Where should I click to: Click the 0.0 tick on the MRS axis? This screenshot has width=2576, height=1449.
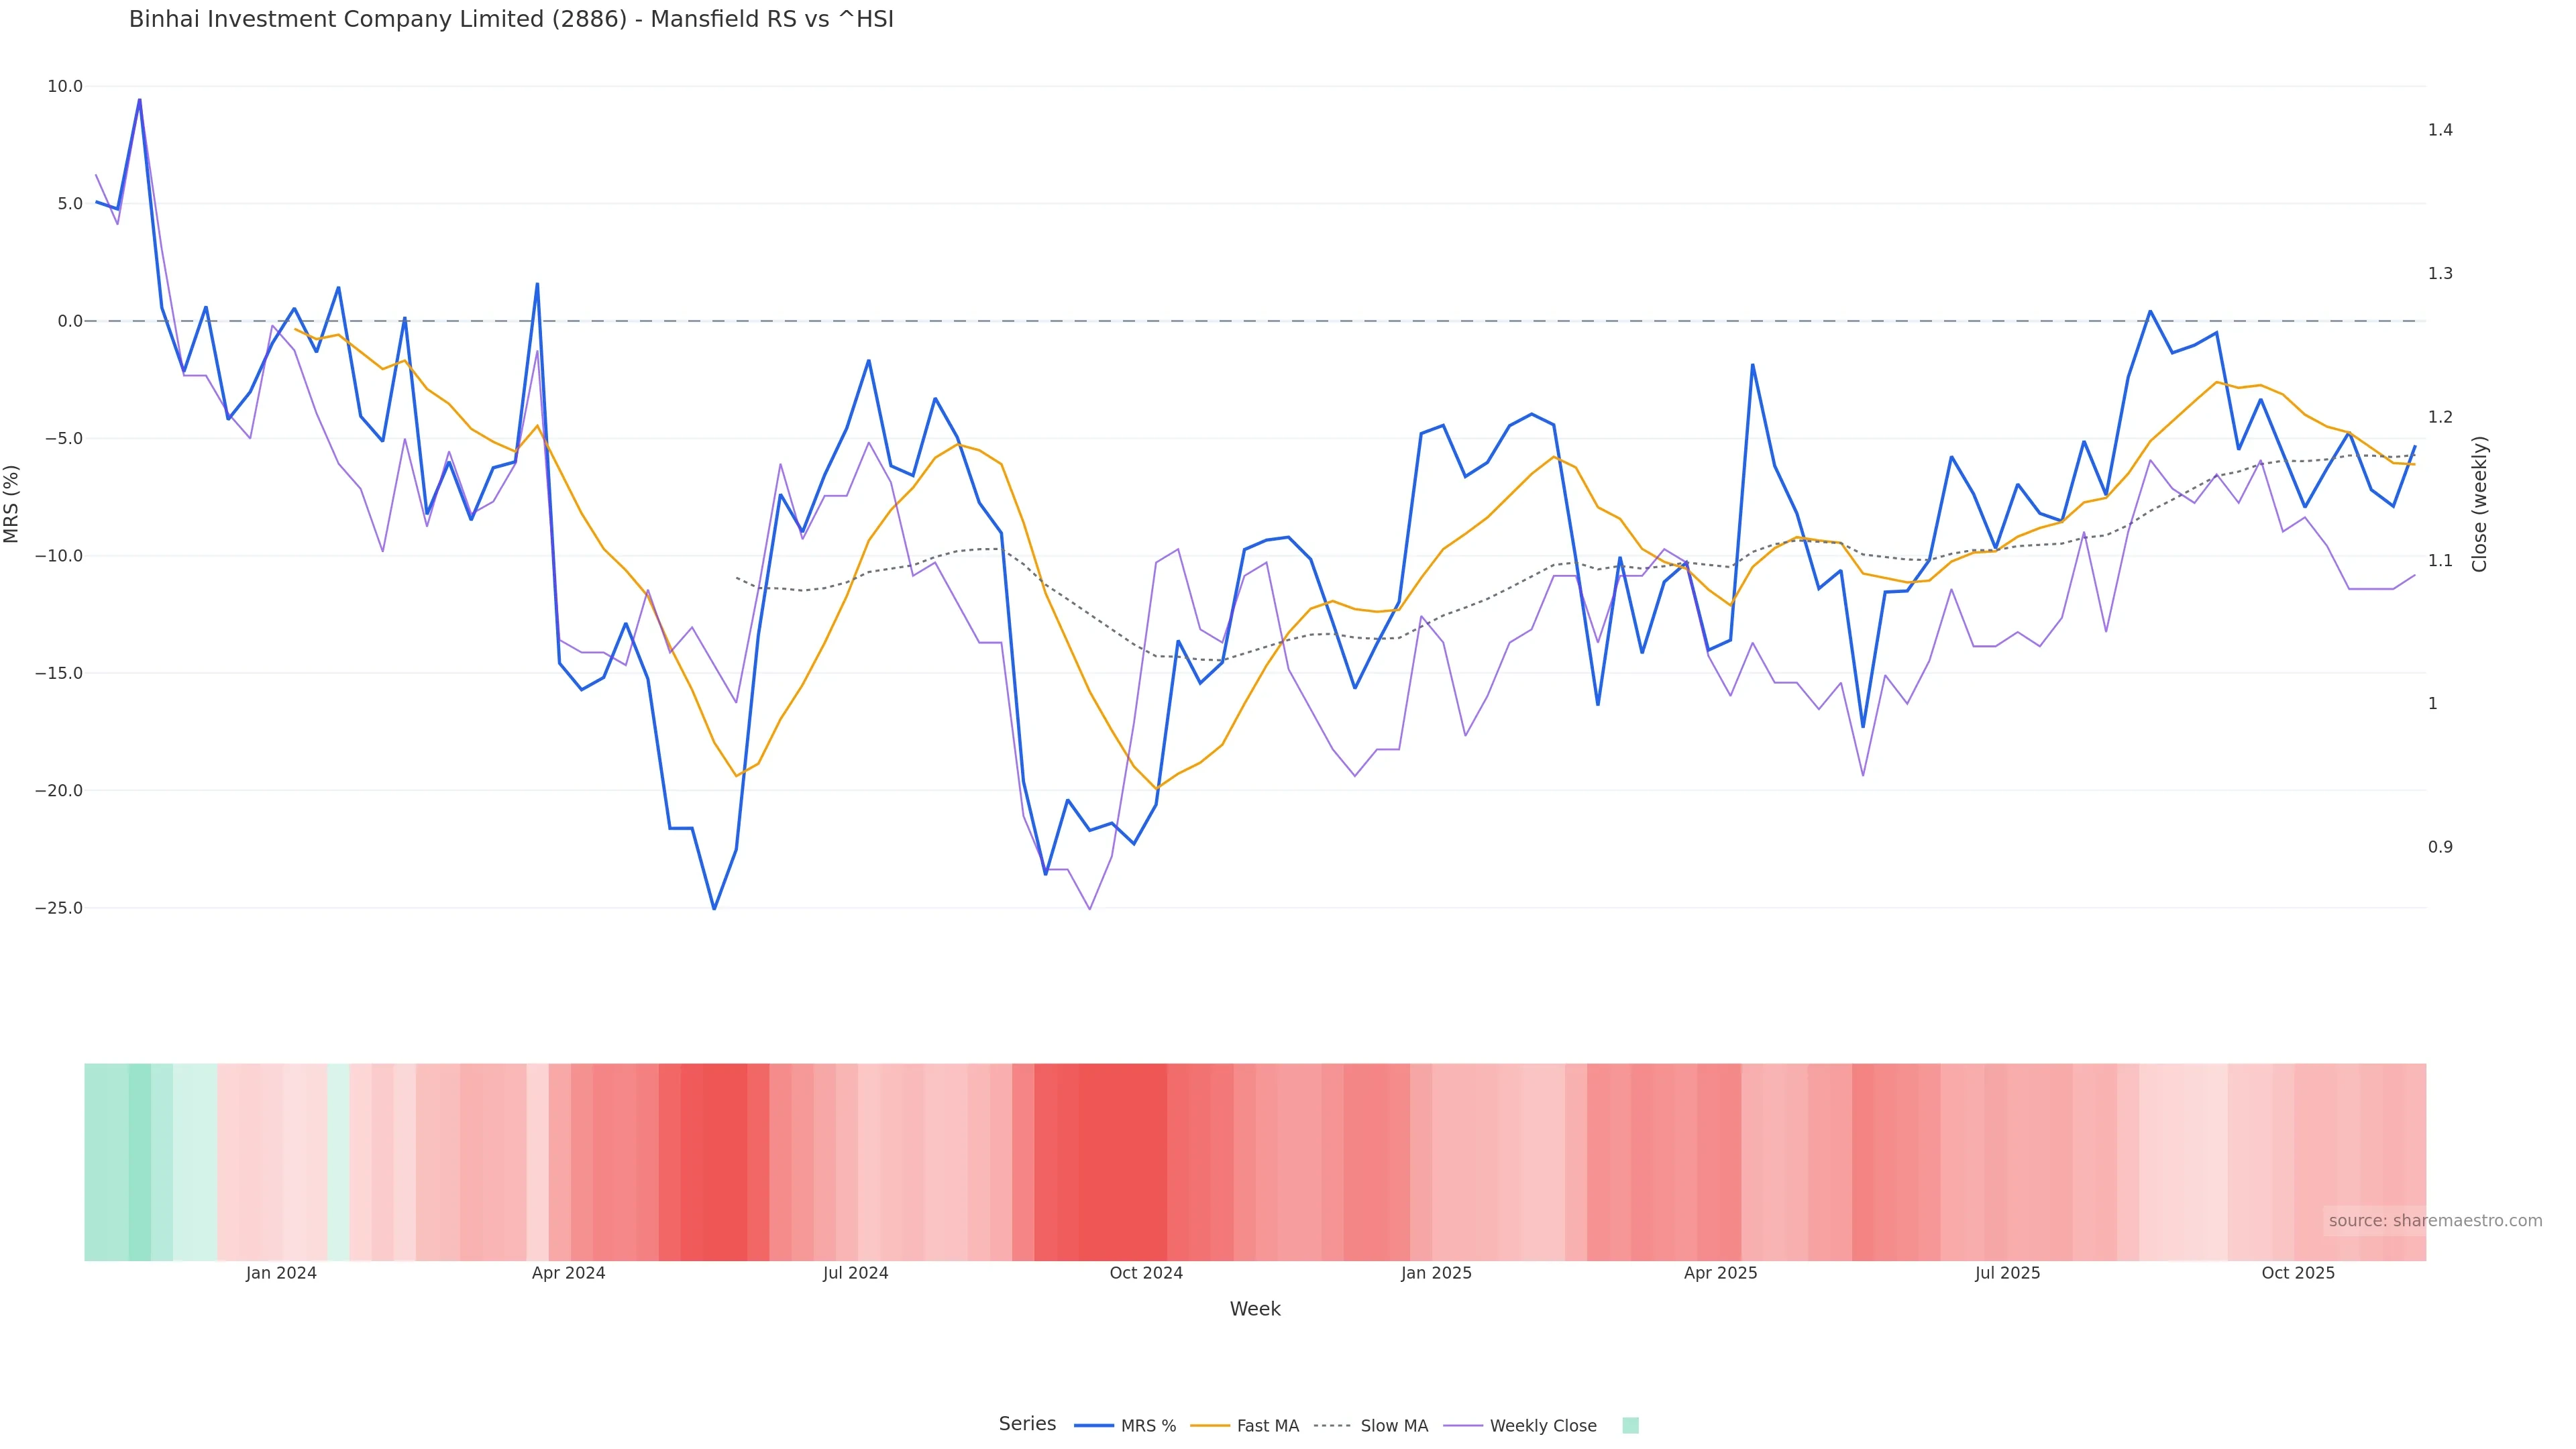[69, 321]
